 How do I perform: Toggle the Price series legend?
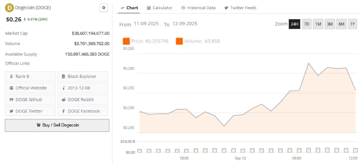coord(146,41)
